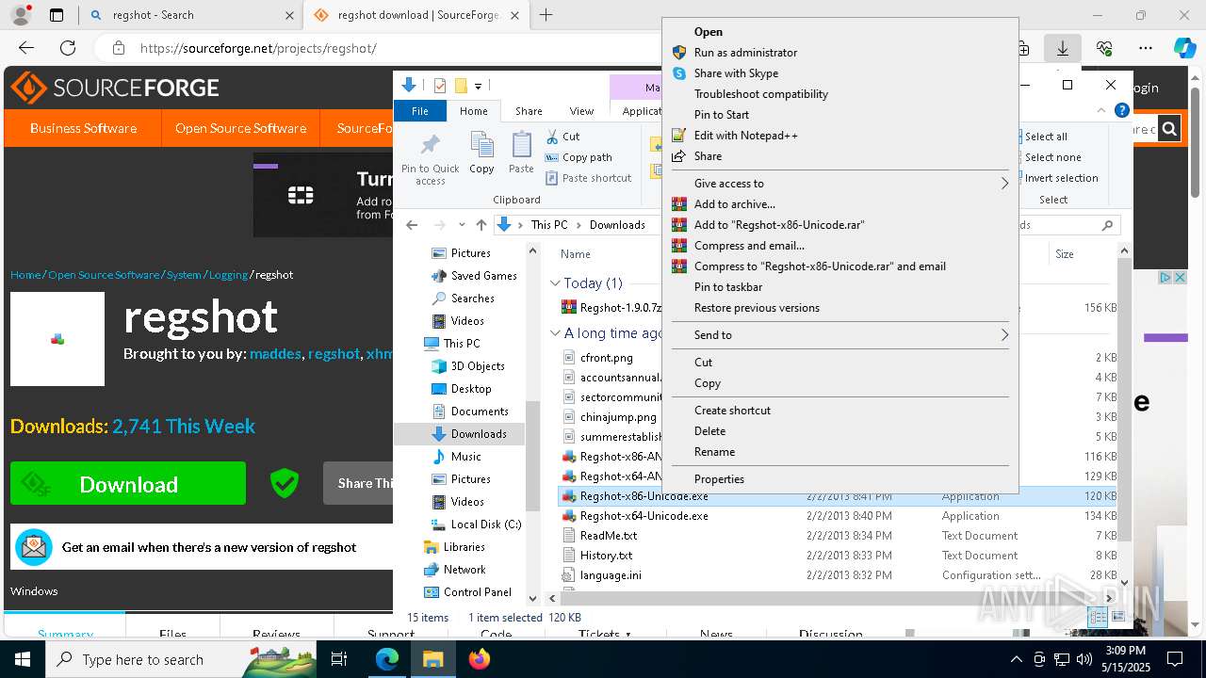This screenshot has height=678, width=1206.
Task: Click WinRAR icon beside Add to archive
Action: (678, 204)
